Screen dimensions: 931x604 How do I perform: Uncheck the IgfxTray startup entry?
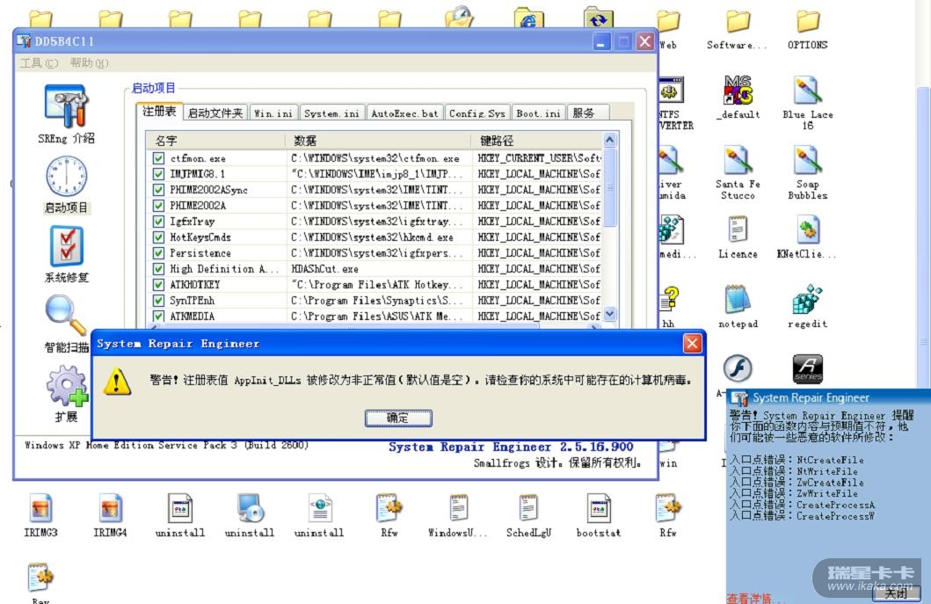pos(158,222)
